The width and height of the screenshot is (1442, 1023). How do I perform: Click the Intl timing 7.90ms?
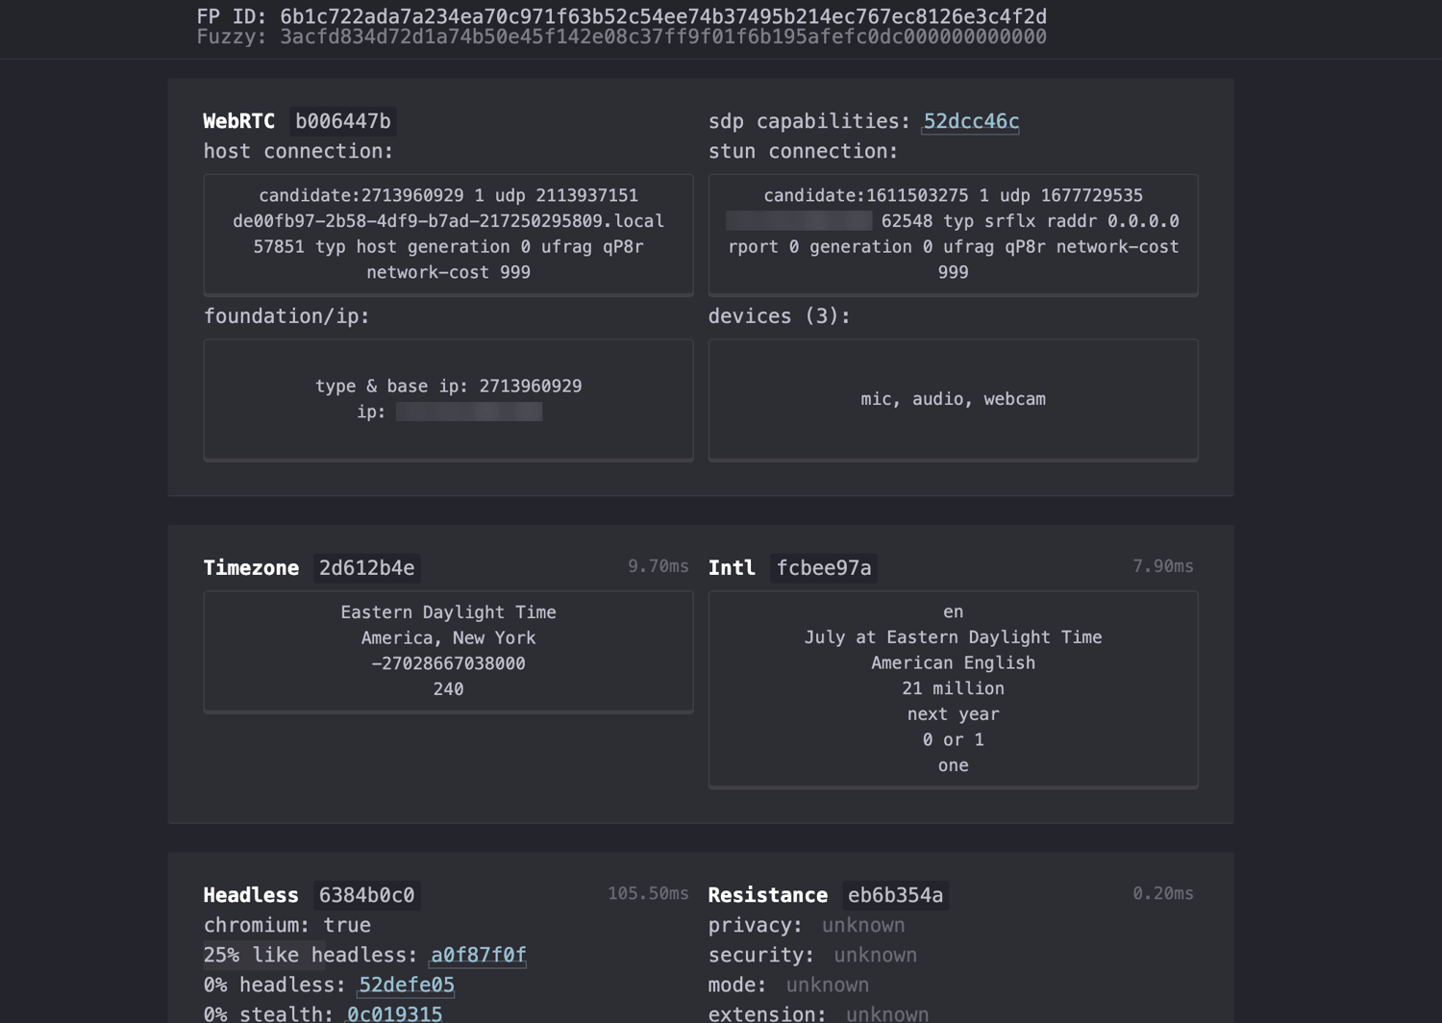pos(1163,566)
